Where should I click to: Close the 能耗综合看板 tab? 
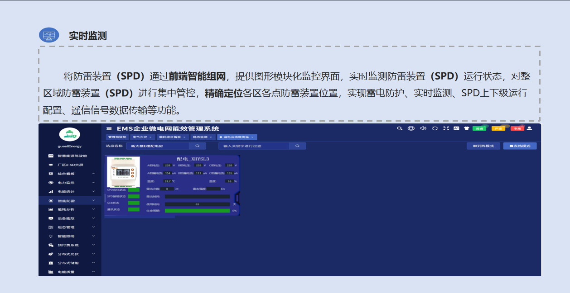(x=184, y=137)
